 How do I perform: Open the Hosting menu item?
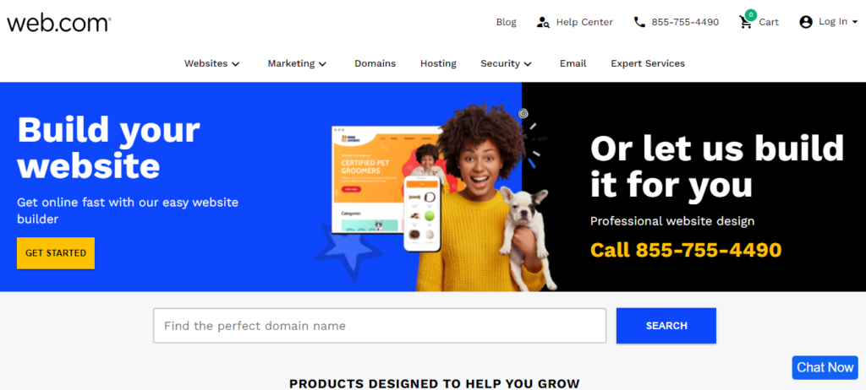click(x=438, y=63)
